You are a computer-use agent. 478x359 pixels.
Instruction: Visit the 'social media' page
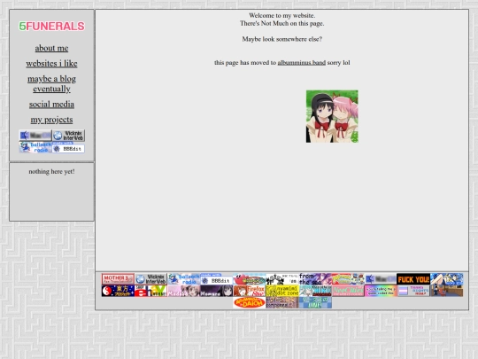click(51, 105)
